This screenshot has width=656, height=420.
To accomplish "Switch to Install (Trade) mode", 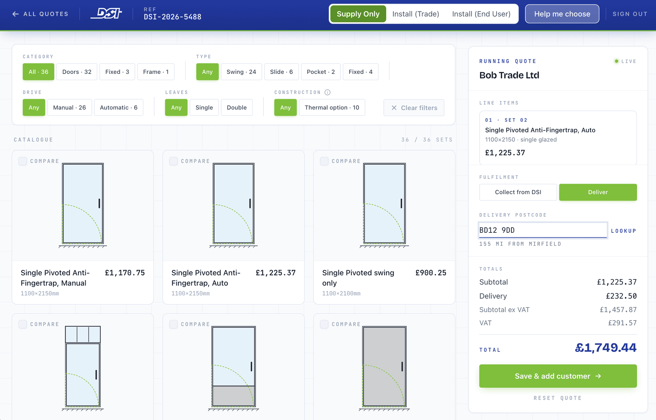I will pyautogui.click(x=415, y=14).
